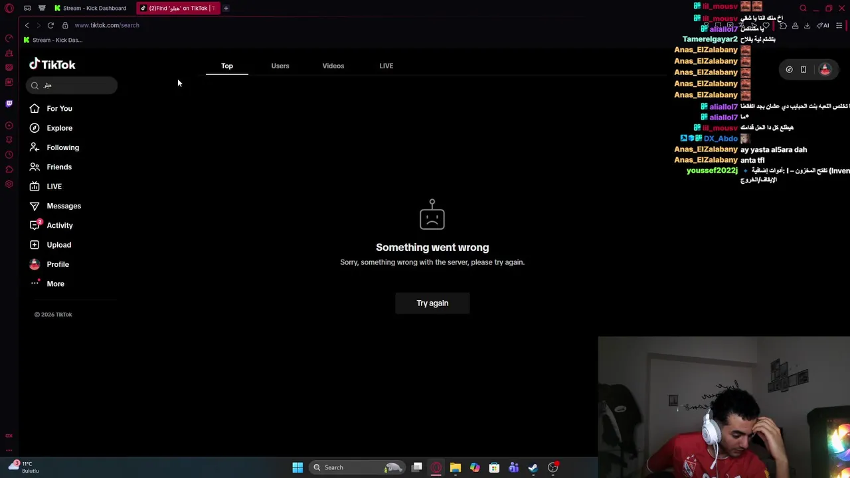Screen dimensions: 850x478
Task: Click the magnifier icon in TikTok search box
Action: point(35,86)
